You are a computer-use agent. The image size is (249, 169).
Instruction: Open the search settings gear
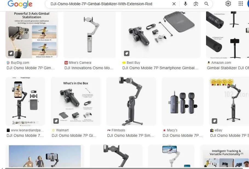coord(228,4)
